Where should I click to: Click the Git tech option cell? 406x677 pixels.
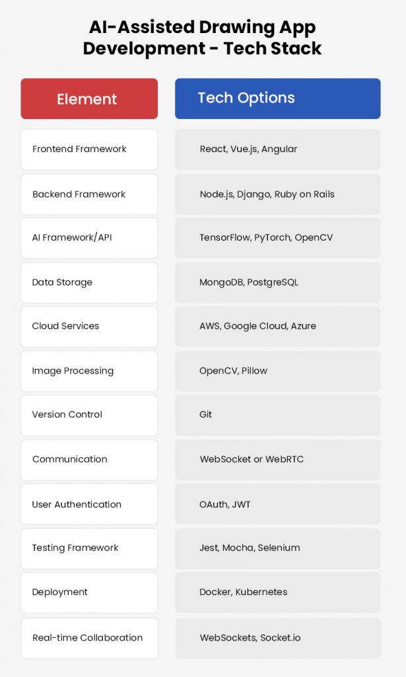click(x=277, y=415)
